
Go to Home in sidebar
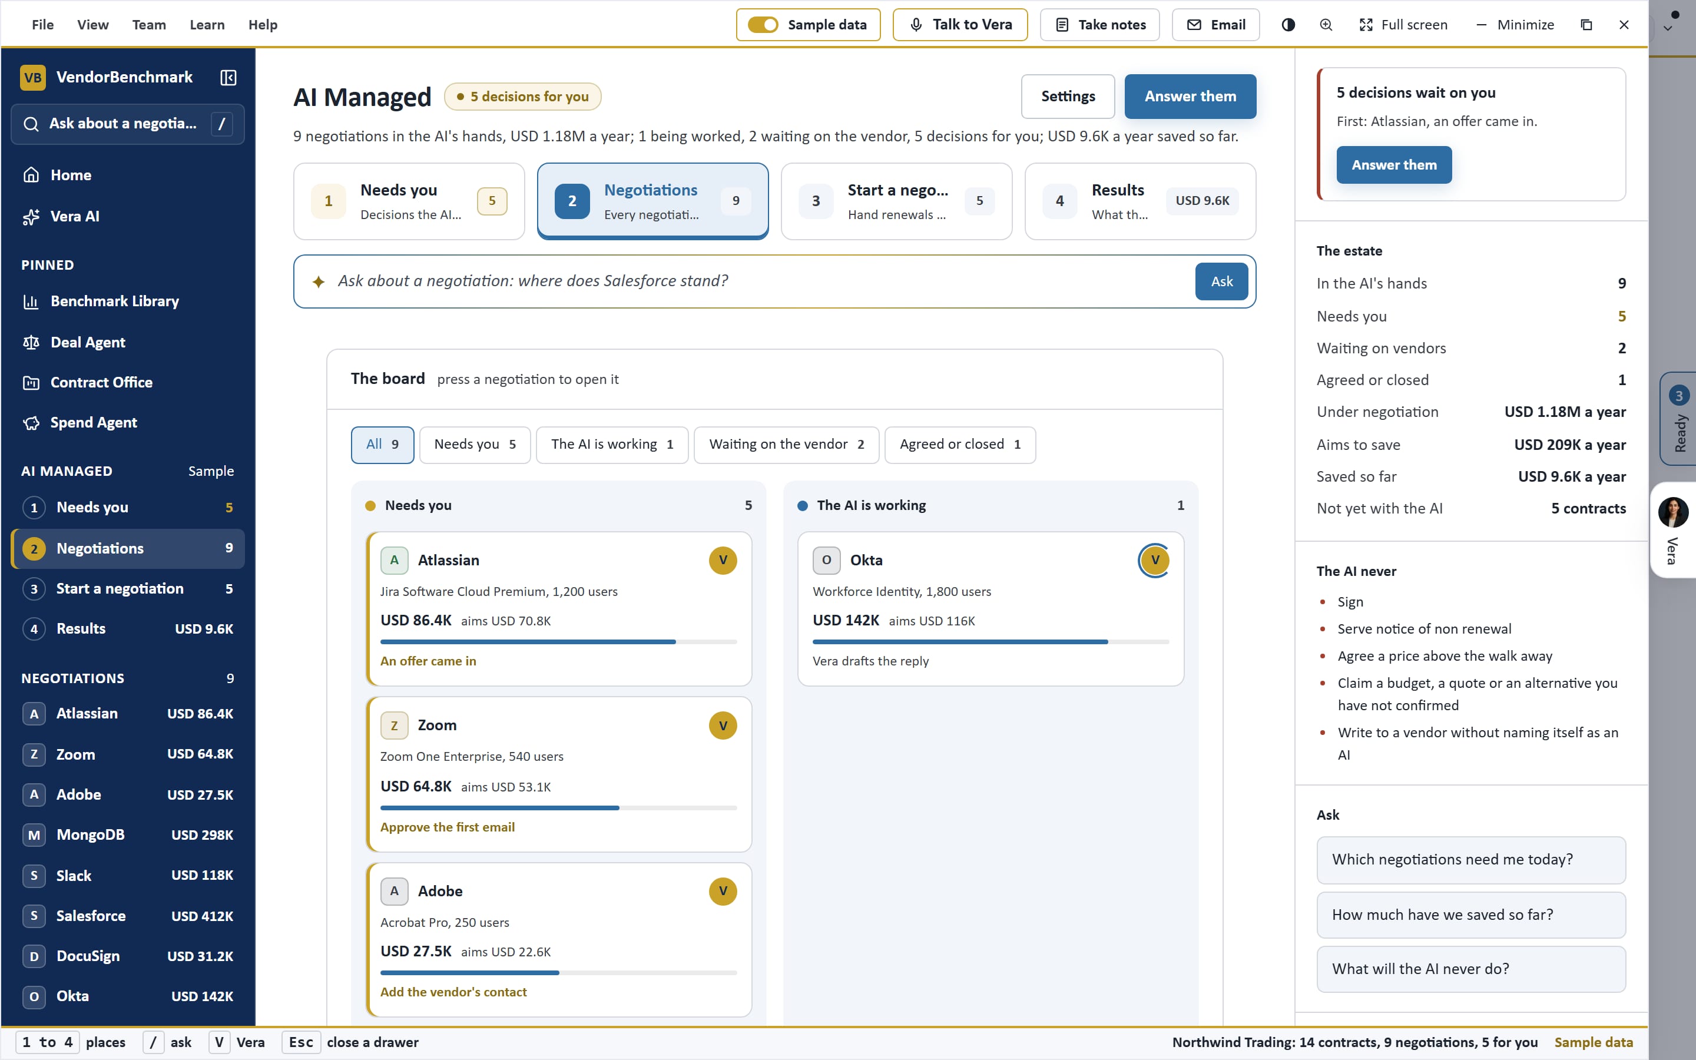point(128,175)
